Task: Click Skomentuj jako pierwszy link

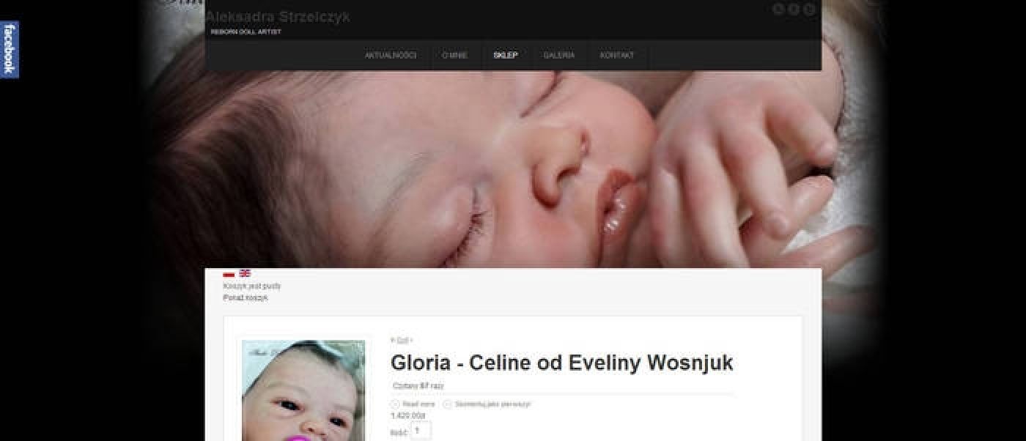Action: point(492,404)
